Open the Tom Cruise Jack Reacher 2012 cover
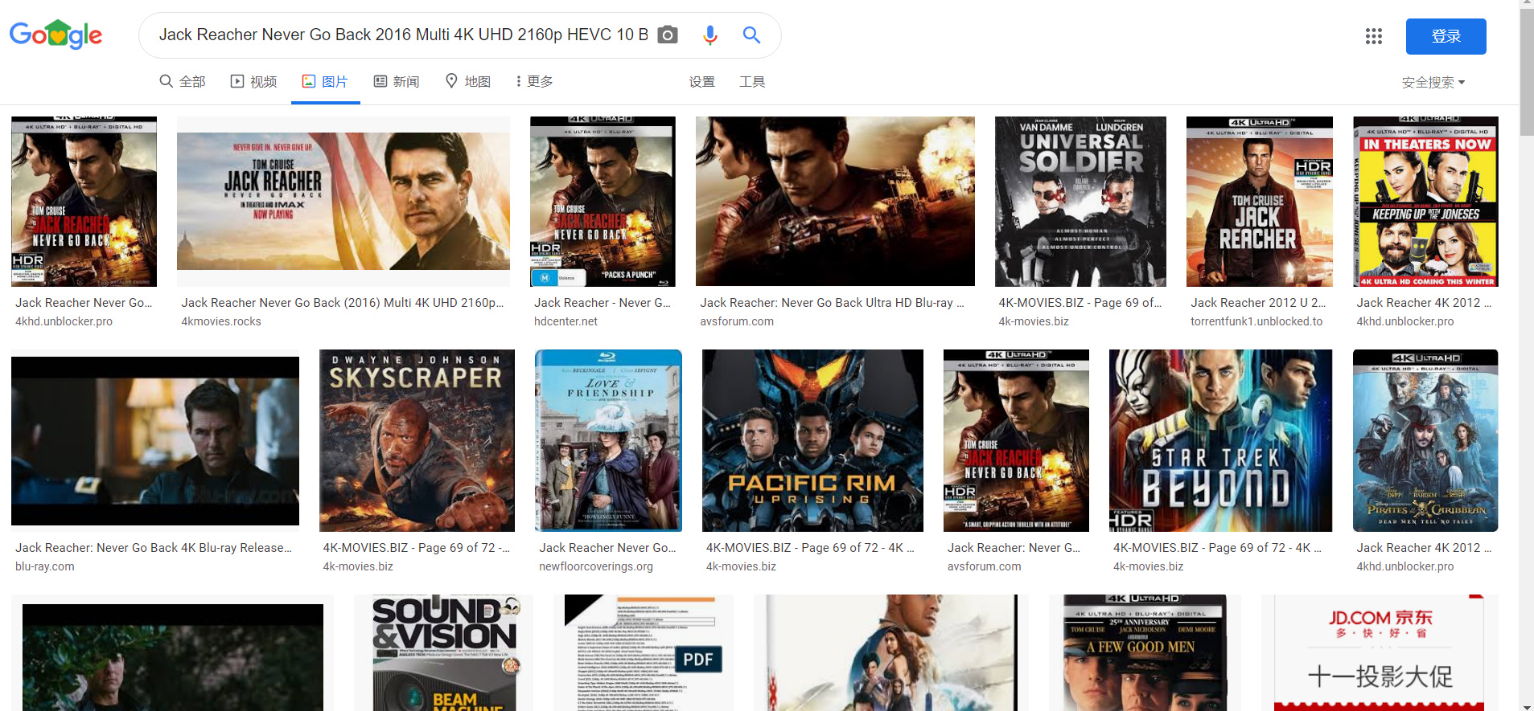The height and width of the screenshot is (711, 1534). click(x=1260, y=202)
